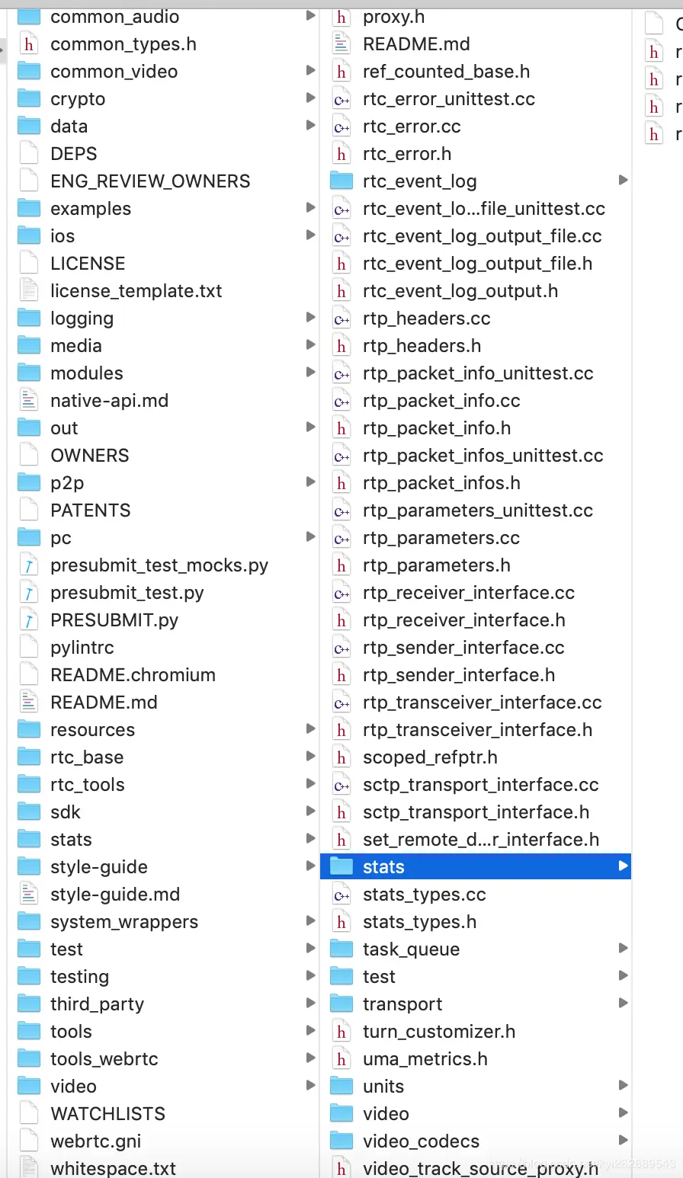Click the license_template.txt text file icon
The image size is (683, 1178).
tap(29, 291)
